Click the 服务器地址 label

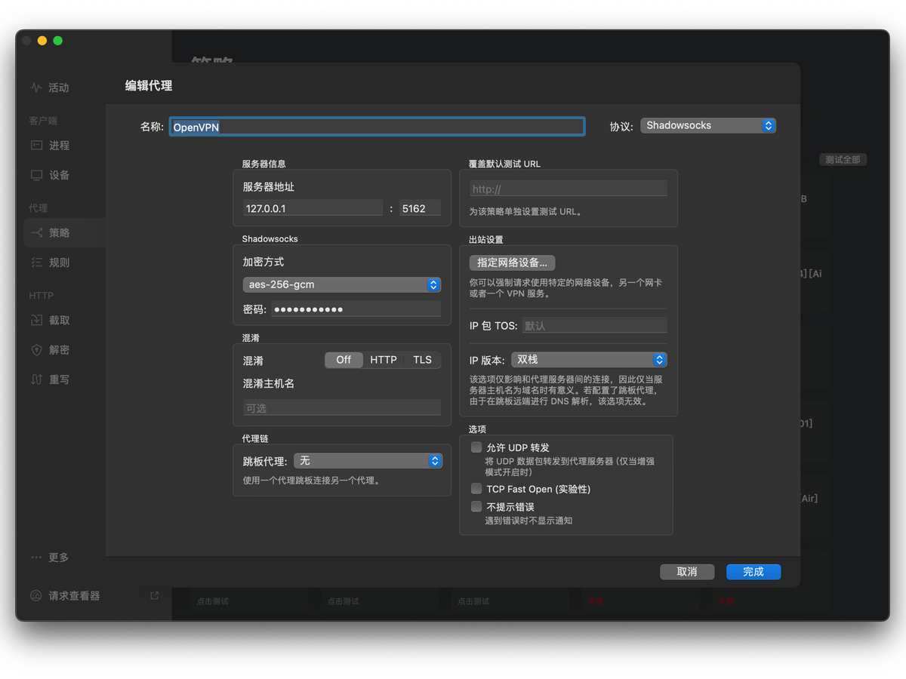(x=269, y=186)
